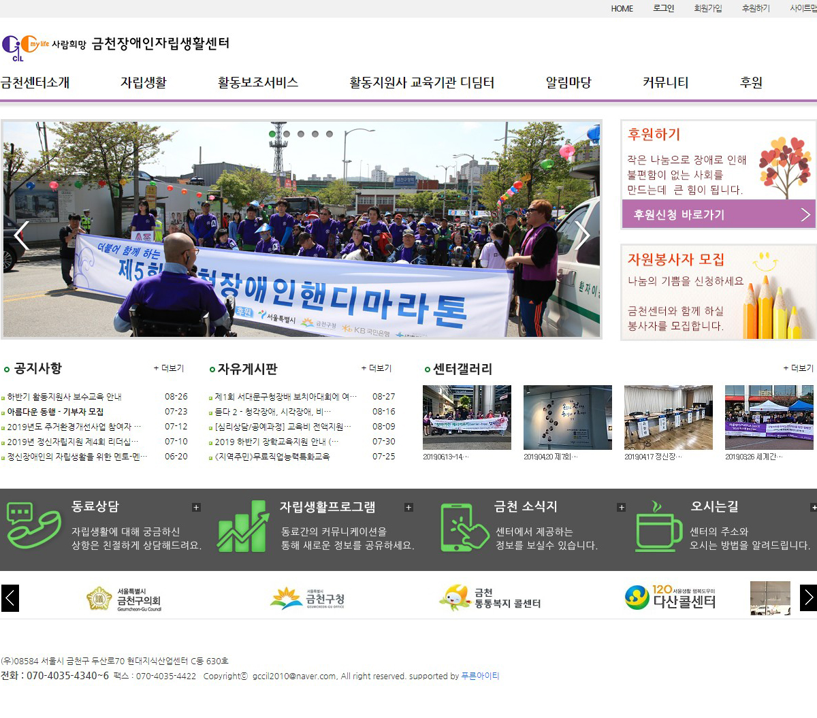The image size is (817, 718).
Task: Advance banner with right arrow
Action: [582, 234]
